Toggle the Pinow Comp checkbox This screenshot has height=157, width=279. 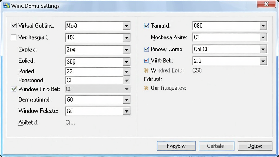pyautogui.click(x=146, y=49)
